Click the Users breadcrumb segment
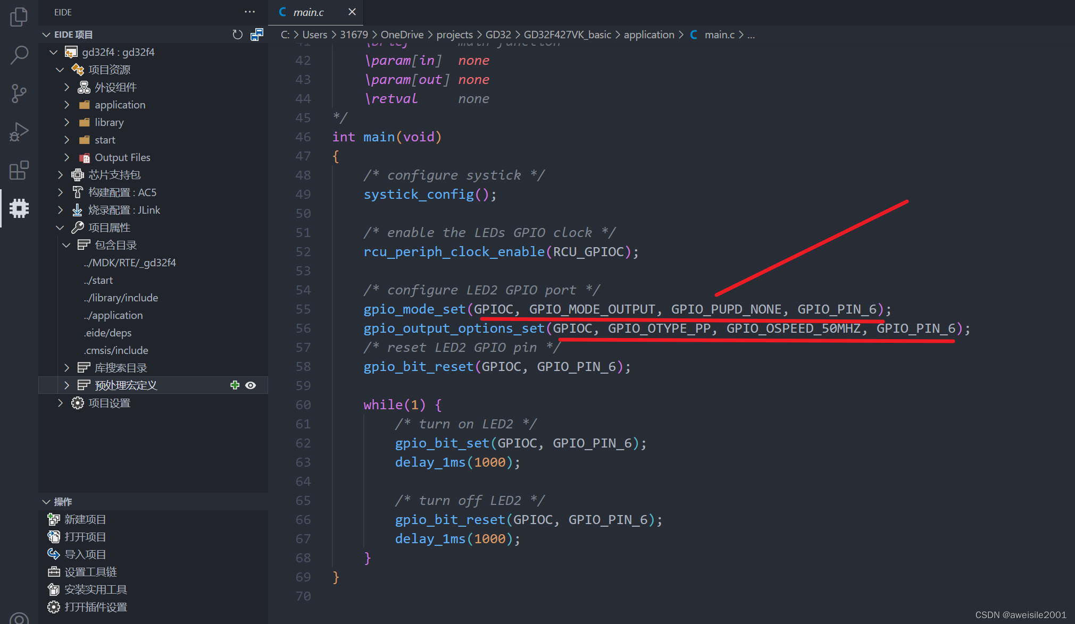 click(314, 35)
